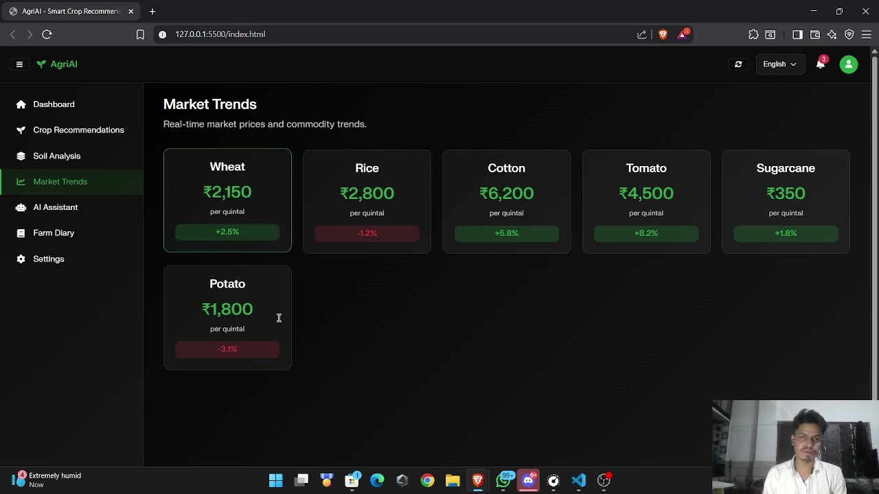Open the notifications bell
The image size is (879, 494).
[821, 64]
